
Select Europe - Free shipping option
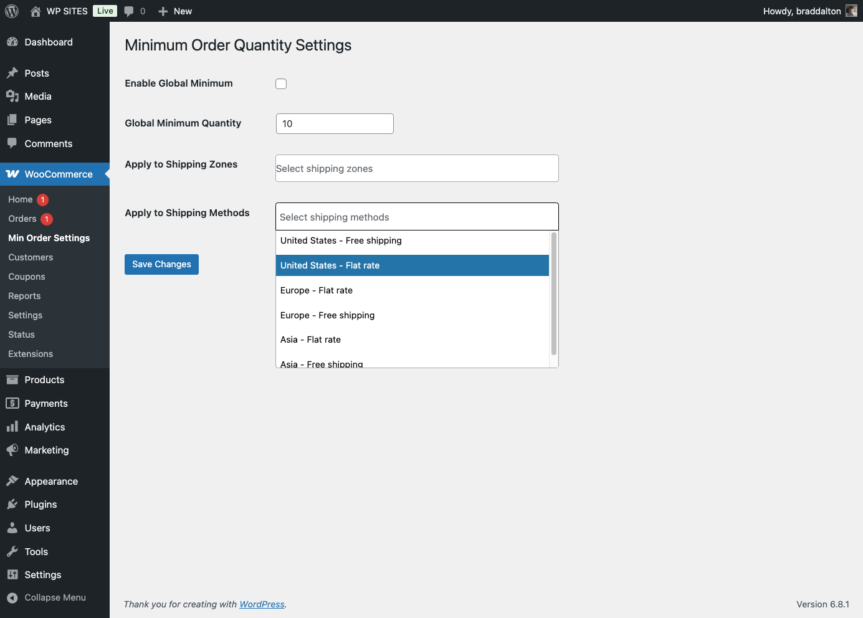pos(412,315)
